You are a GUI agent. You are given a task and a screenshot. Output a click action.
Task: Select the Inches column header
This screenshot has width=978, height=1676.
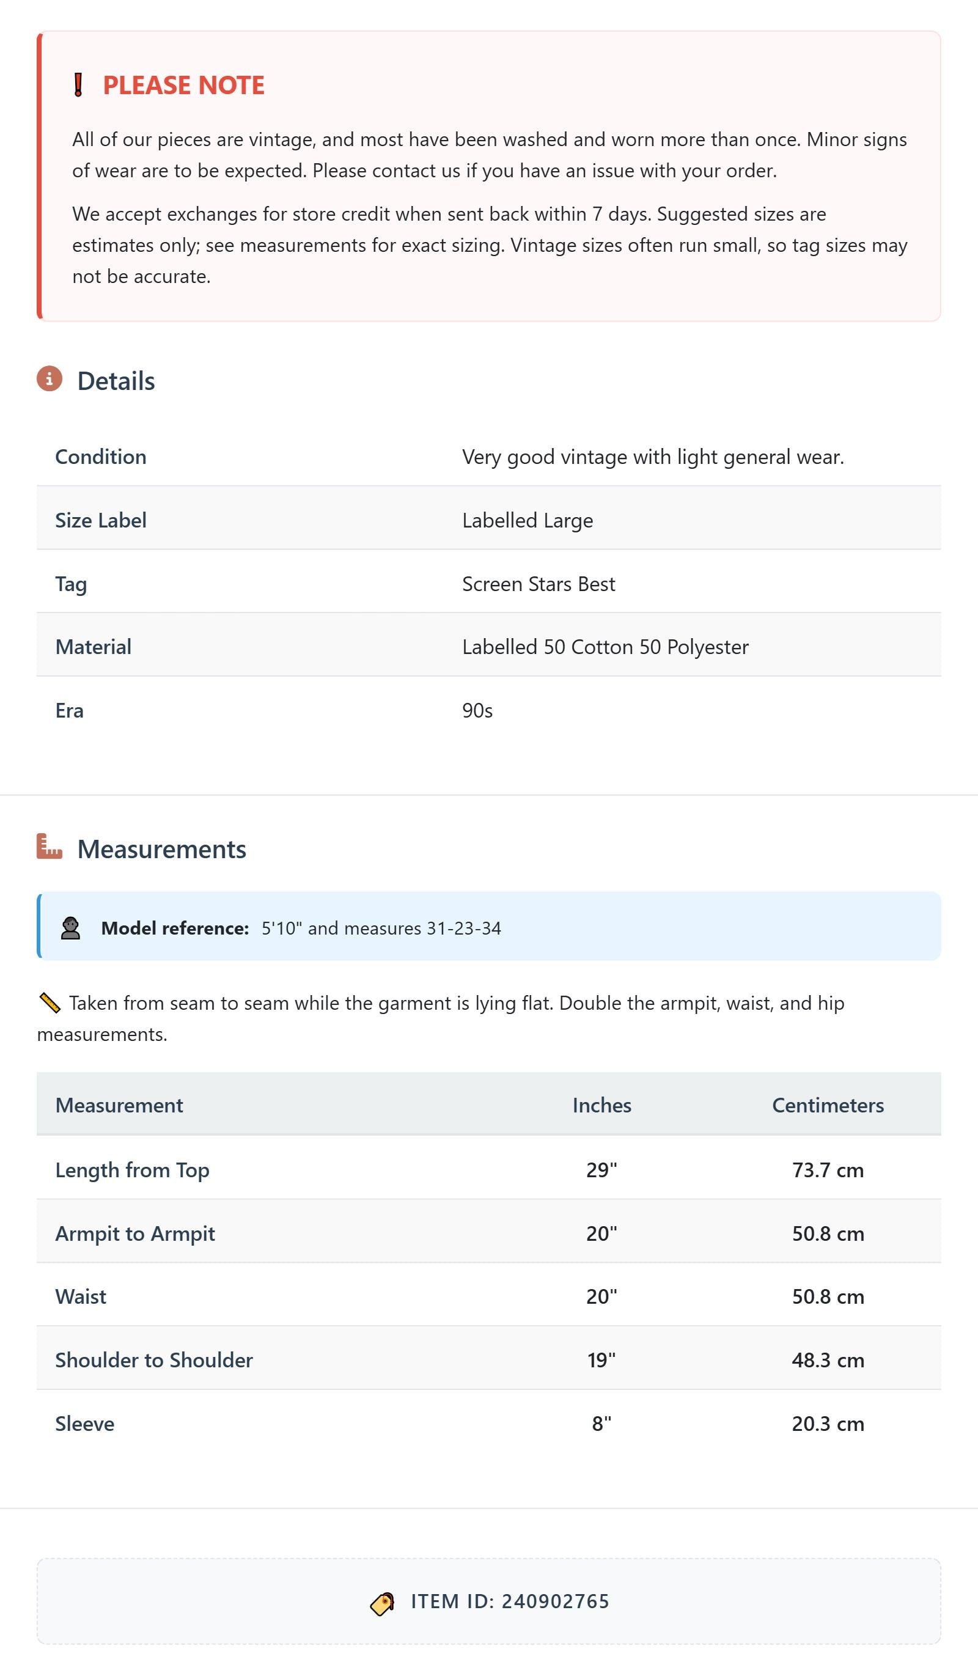(x=601, y=1105)
